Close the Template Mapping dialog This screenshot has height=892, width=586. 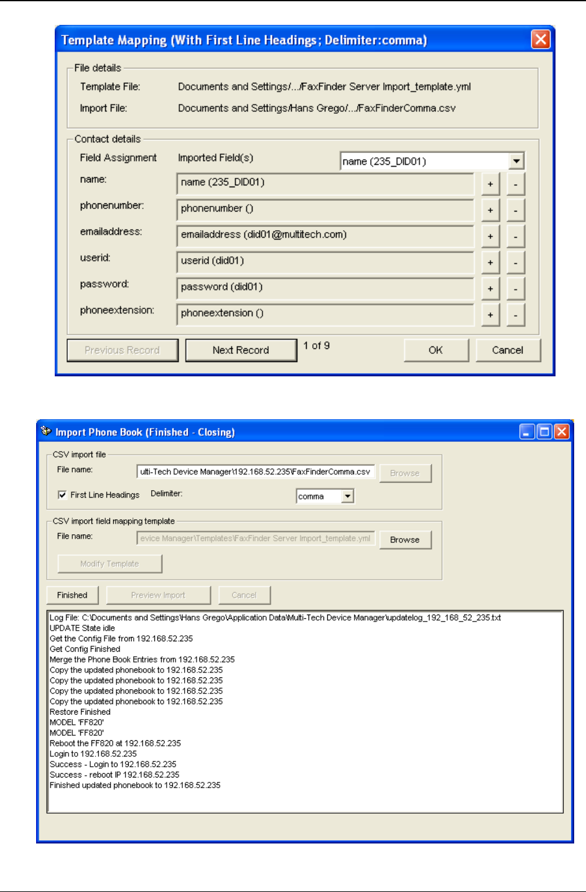(541, 40)
